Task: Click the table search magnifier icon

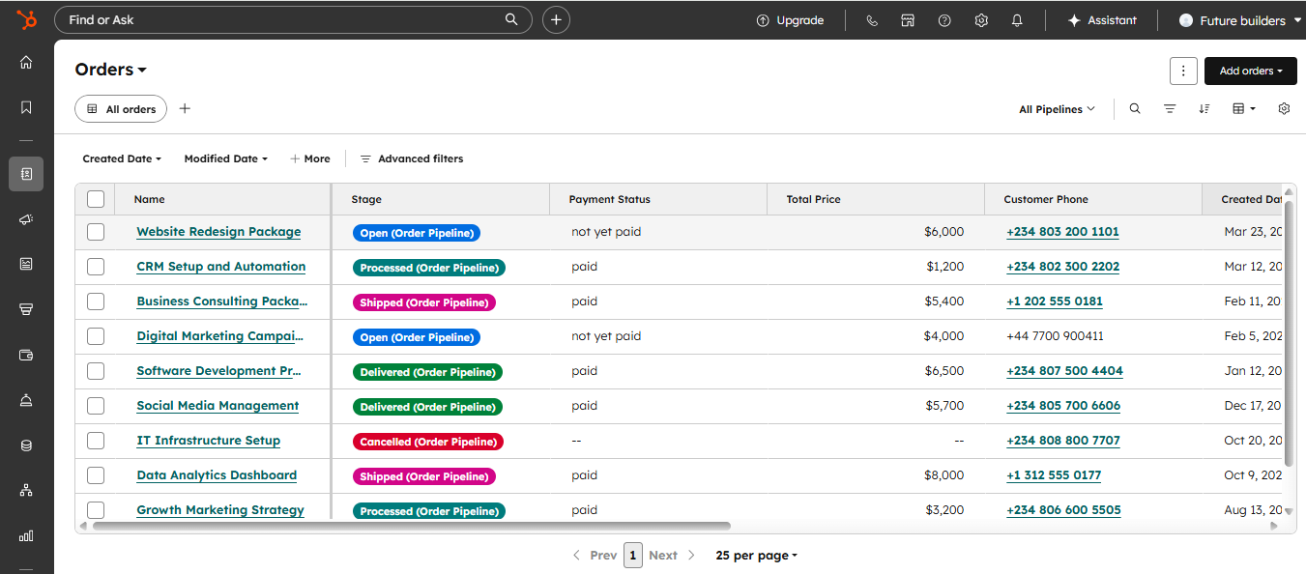Action: click(1135, 109)
